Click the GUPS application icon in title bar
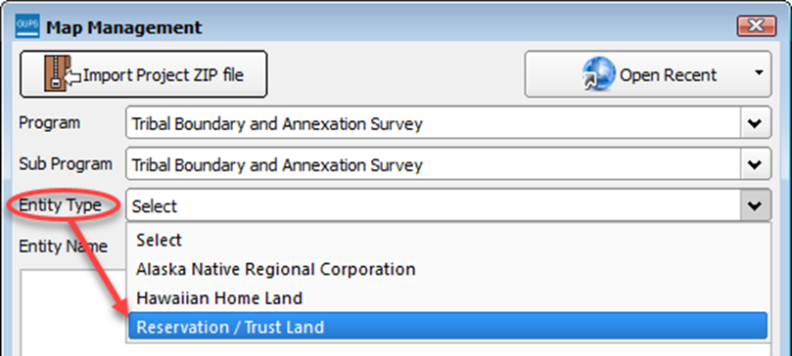 coord(27,26)
